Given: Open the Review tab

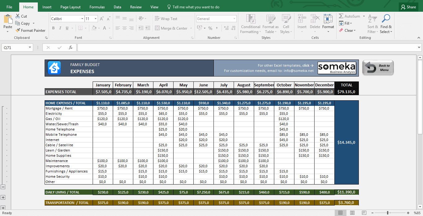Looking at the screenshot, I should (x=135, y=7).
